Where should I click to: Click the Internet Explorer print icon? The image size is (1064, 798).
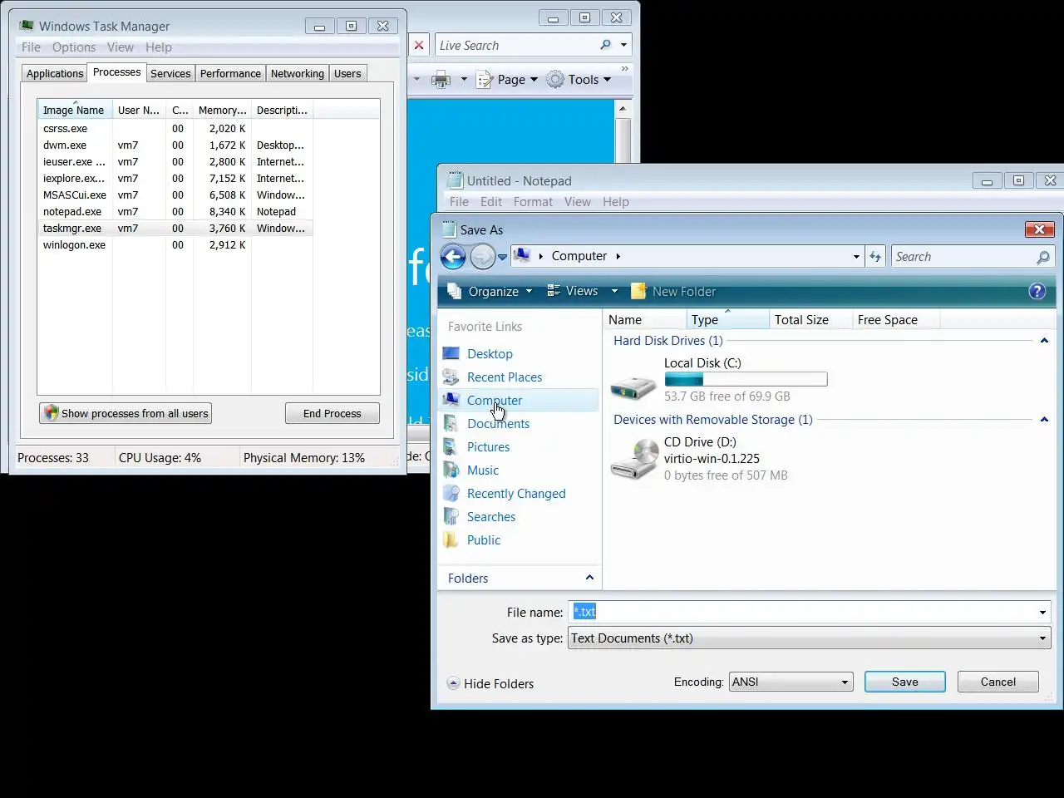coord(441,80)
